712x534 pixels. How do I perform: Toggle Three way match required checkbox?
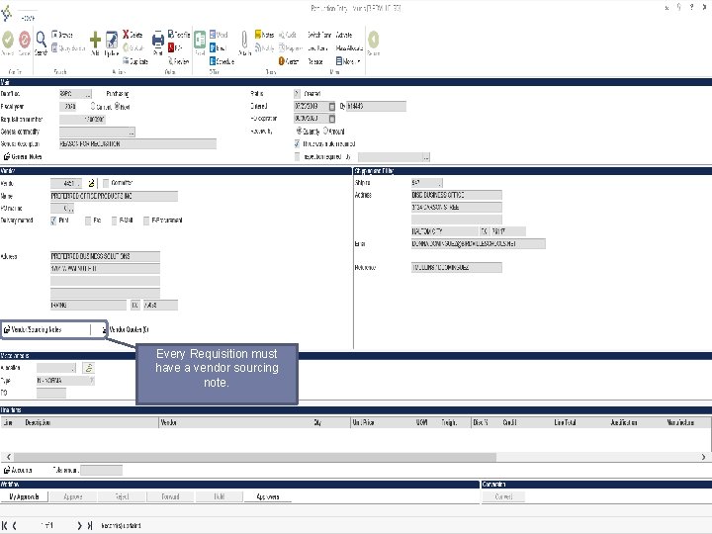(298, 144)
